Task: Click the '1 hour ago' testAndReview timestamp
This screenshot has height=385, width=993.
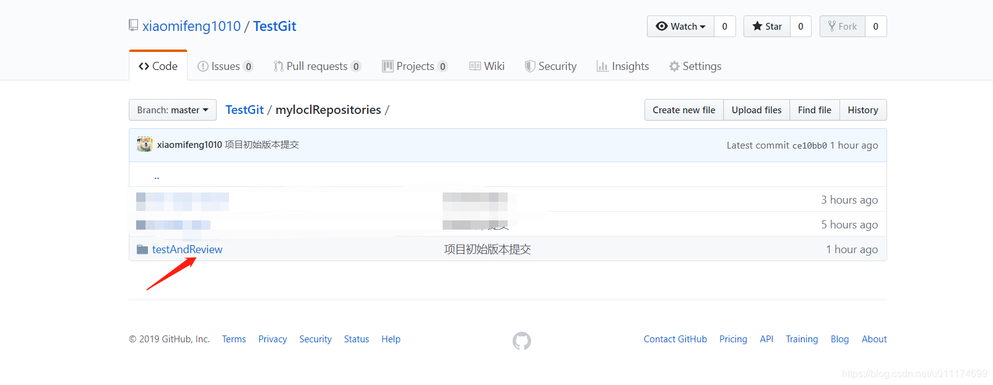Action: click(852, 249)
